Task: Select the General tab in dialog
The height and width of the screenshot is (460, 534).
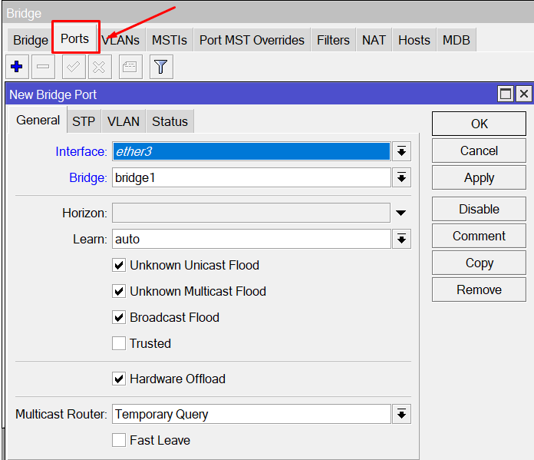Action: 38,120
